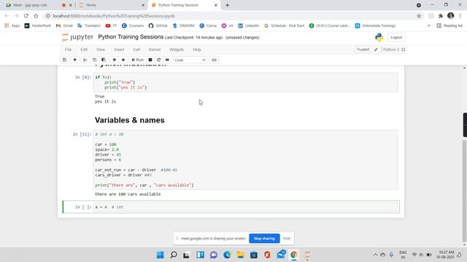Click the Logout button
The width and height of the screenshot is (467, 262).
pyautogui.click(x=396, y=37)
